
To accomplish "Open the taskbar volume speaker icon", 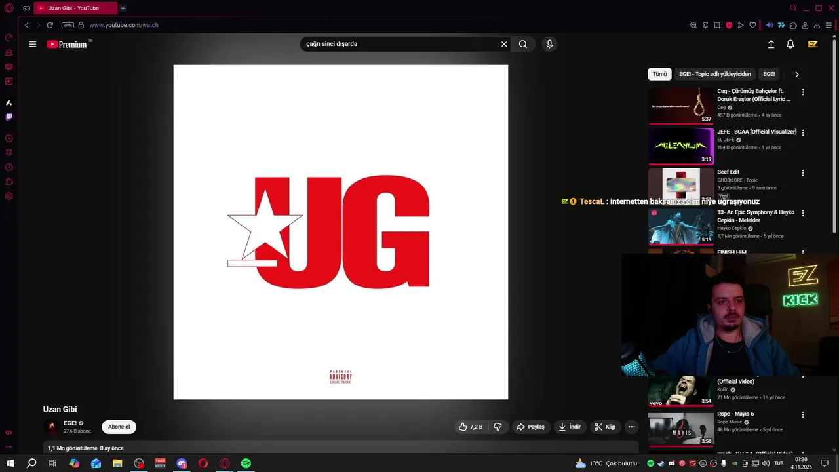I will click(766, 463).
